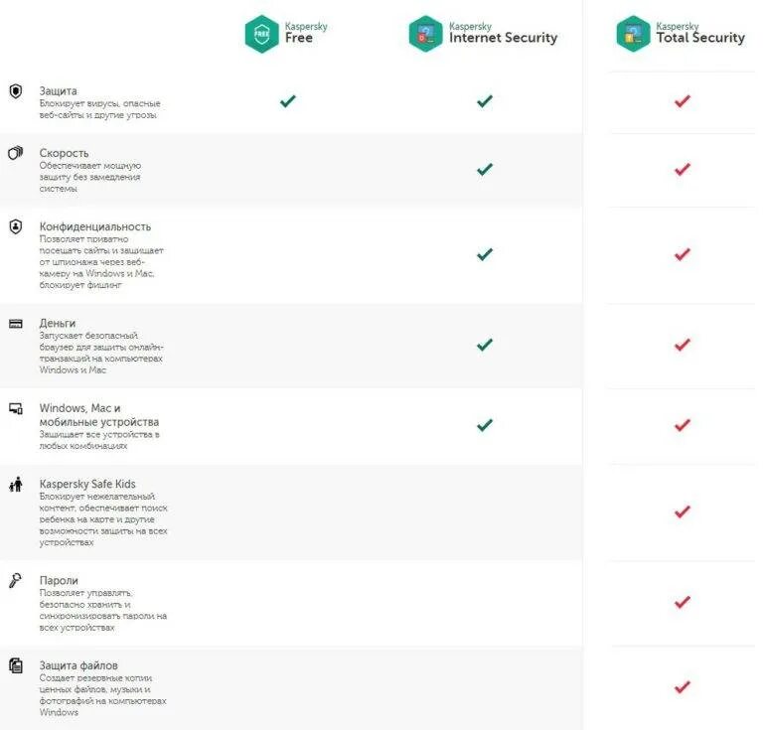Click the files icon beside Защита файлов
Image resolution: width=763 pixels, height=730 pixels.
15,665
